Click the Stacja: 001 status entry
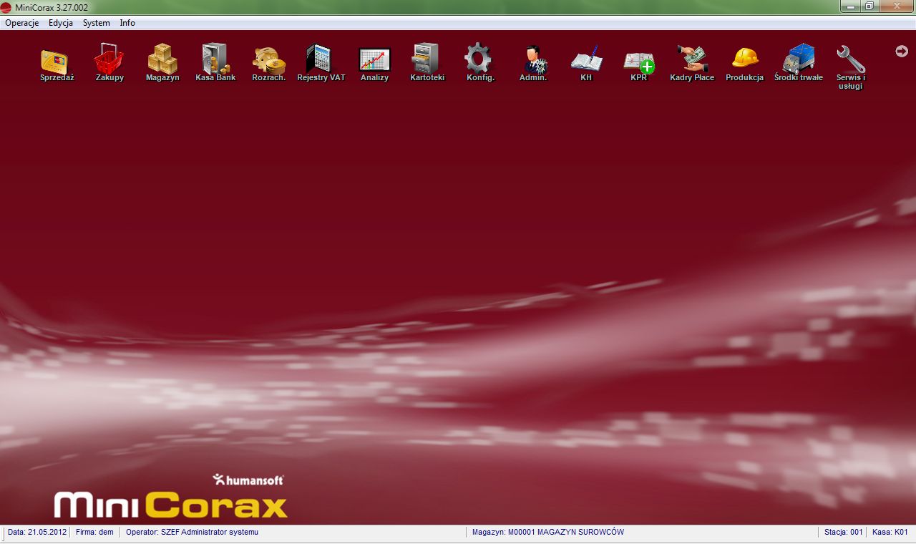The width and height of the screenshot is (916, 544). 844,533
